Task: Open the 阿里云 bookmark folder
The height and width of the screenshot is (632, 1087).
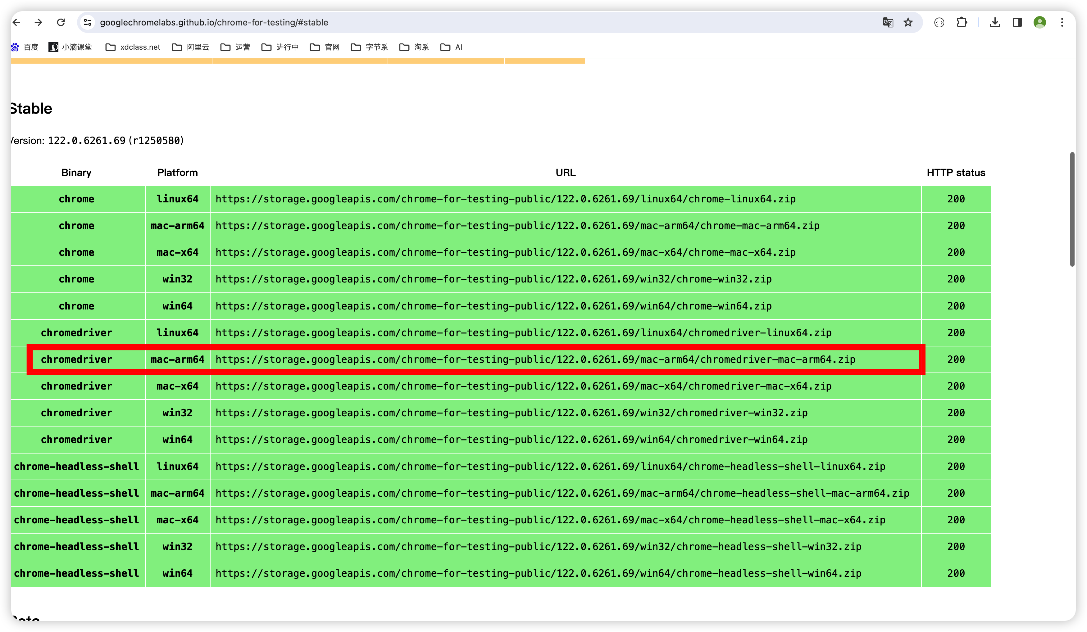Action: point(191,47)
